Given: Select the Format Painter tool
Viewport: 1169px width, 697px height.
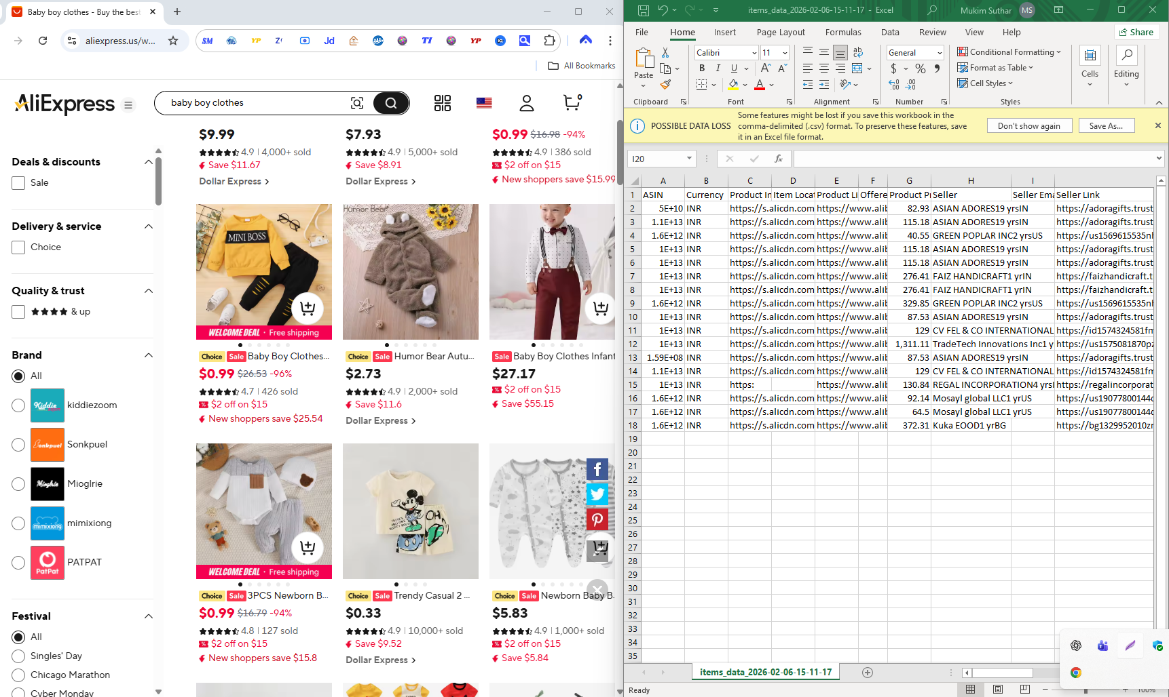Looking at the screenshot, I should click(665, 84).
